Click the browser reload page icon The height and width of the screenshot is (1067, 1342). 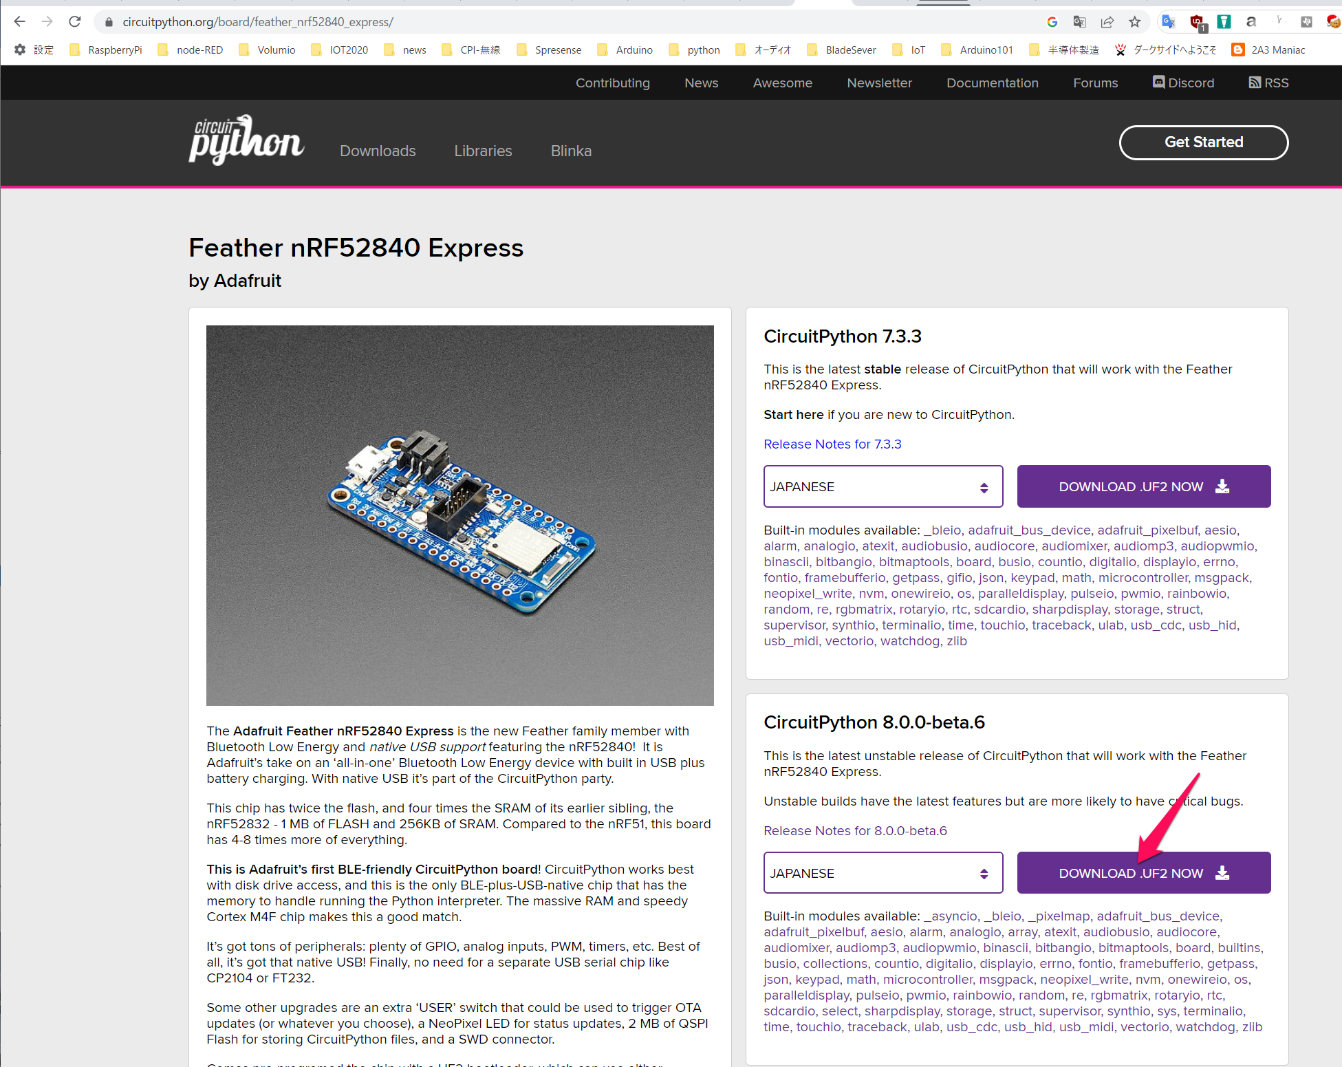(75, 22)
